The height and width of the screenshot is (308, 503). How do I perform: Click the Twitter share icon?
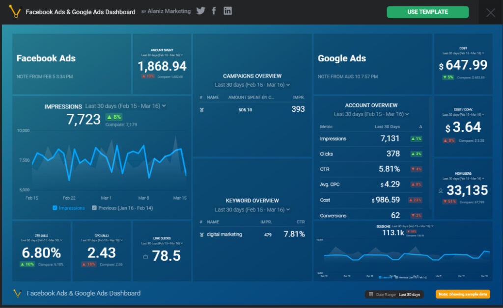200,11
